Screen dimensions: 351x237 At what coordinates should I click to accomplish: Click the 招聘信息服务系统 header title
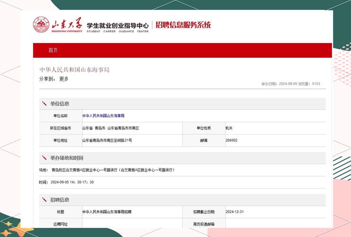click(x=183, y=25)
